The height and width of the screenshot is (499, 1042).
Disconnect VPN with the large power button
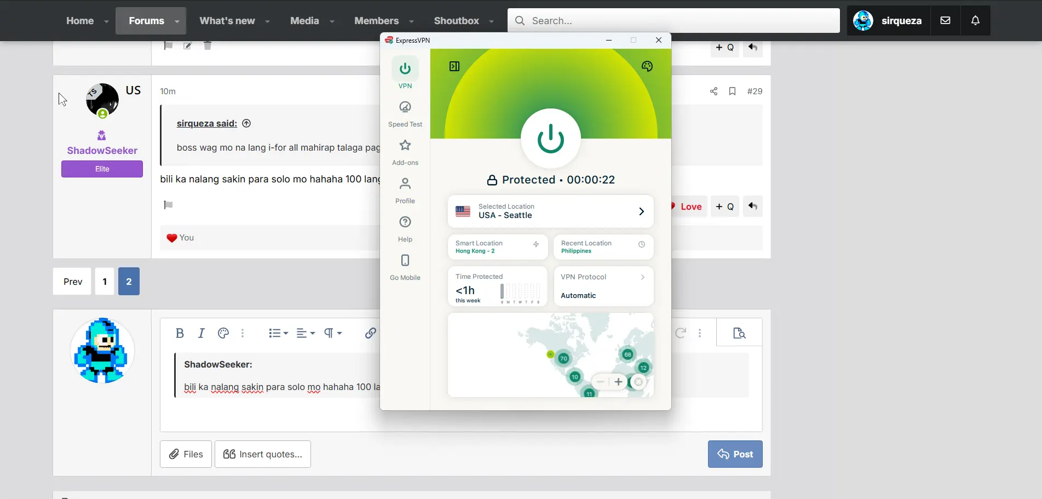pyautogui.click(x=550, y=139)
